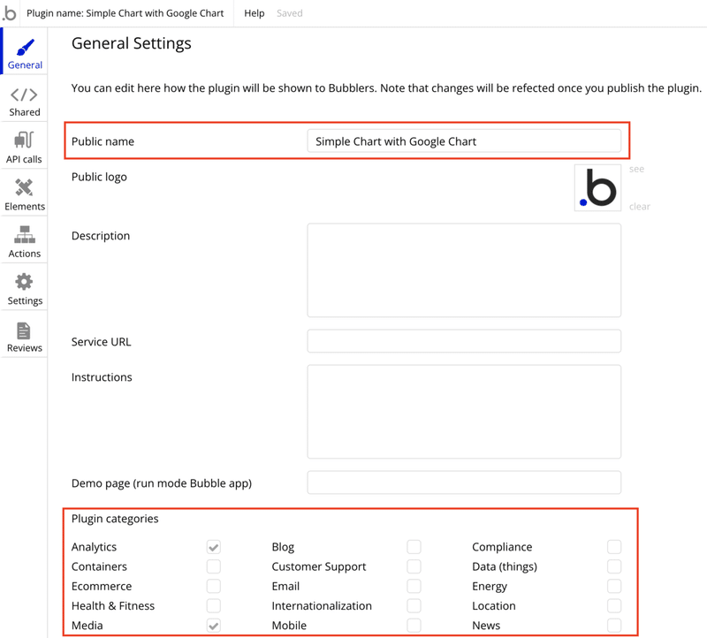Open the Shared code icon
Screen dimensions: 707x638
[25, 95]
